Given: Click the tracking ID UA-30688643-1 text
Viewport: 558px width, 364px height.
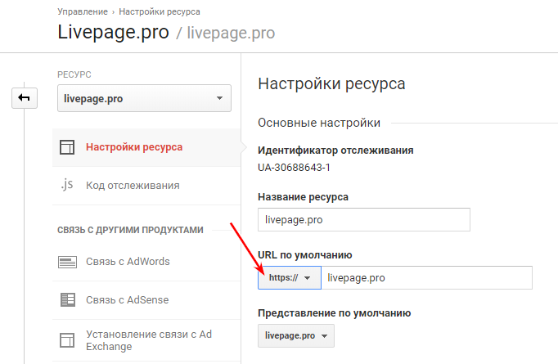Looking at the screenshot, I should pos(294,167).
